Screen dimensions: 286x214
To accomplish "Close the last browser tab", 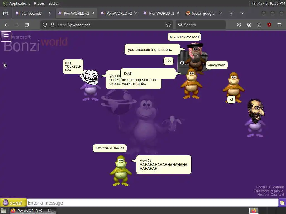I will coord(221,13).
